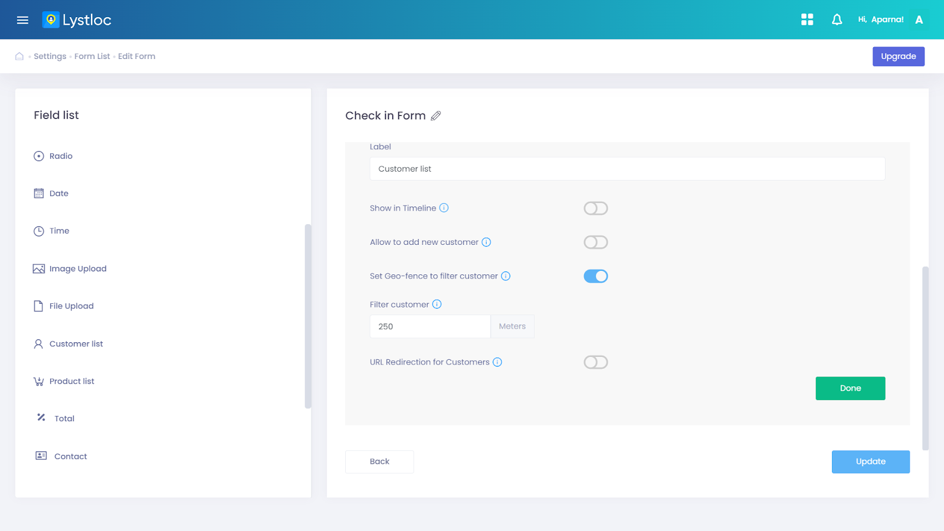Edit form name with pencil icon

pyautogui.click(x=435, y=116)
